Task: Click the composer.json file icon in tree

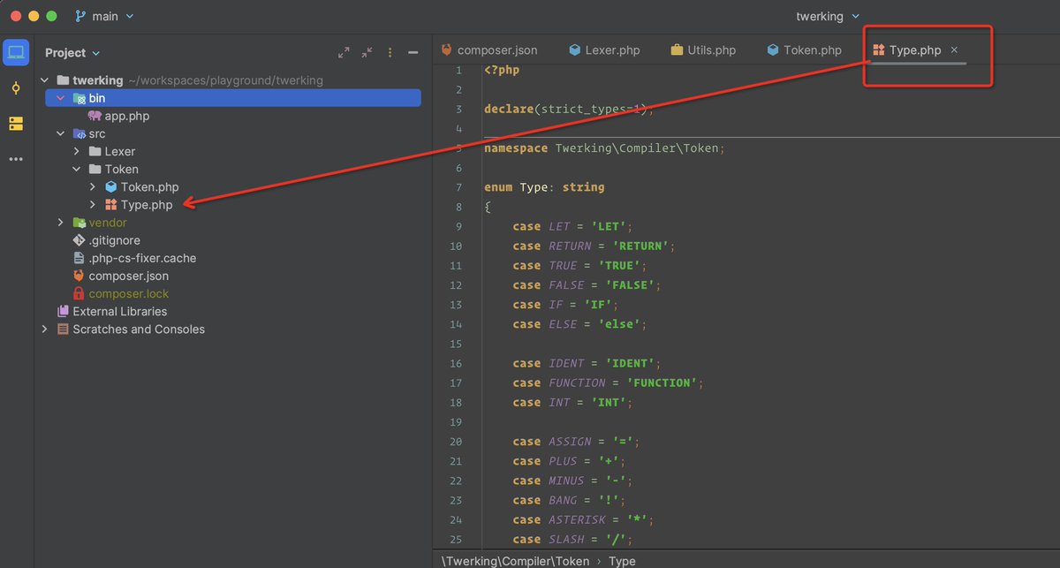Action: click(x=79, y=276)
